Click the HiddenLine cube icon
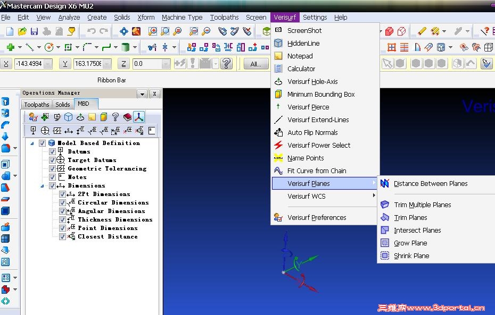This screenshot has width=495, height=315. click(x=278, y=43)
